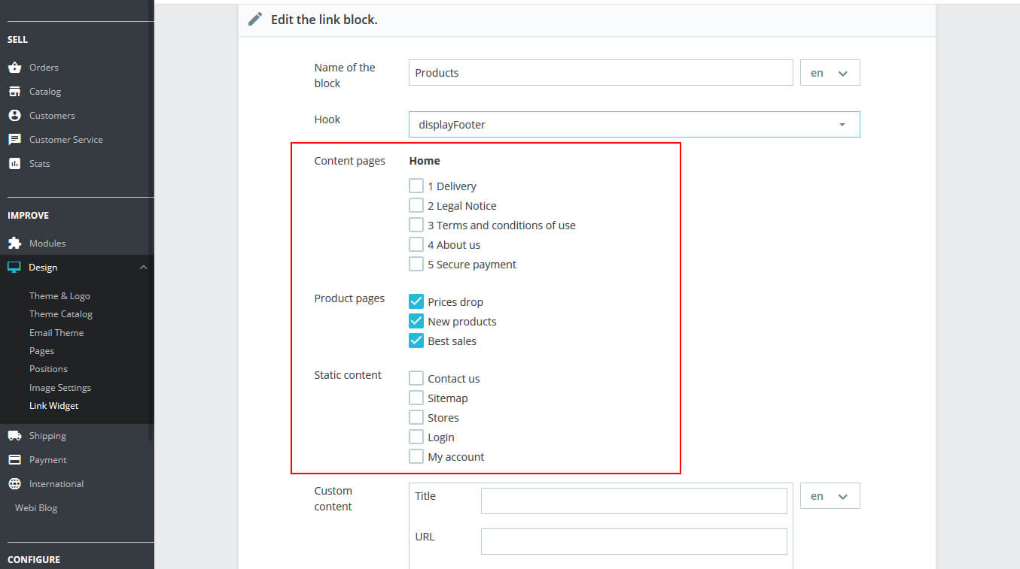Viewport: 1020px width, 569px height.
Task: Click the Modules puzzle icon
Action: [17, 243]
